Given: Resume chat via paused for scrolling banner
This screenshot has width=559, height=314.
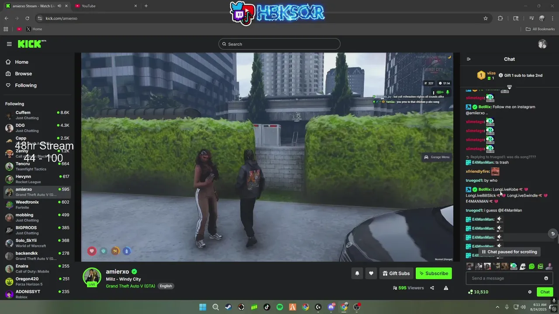Looking at the screenshot, I should pyautogui.click(x=509, y=252).
